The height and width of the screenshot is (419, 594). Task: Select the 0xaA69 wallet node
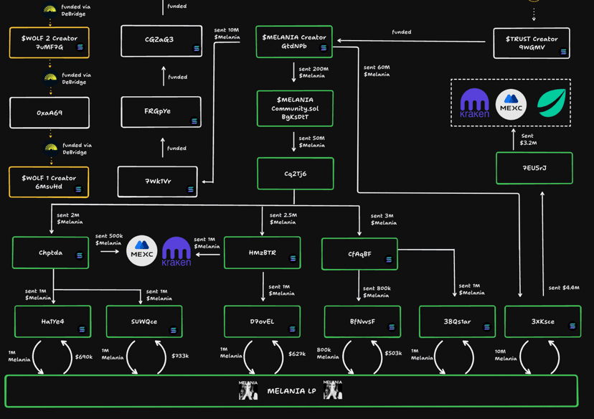[x=49, y=113]
